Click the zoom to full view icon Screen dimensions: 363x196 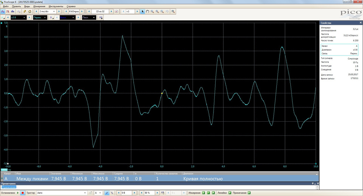pyautogui.click(x=173, y=11)
